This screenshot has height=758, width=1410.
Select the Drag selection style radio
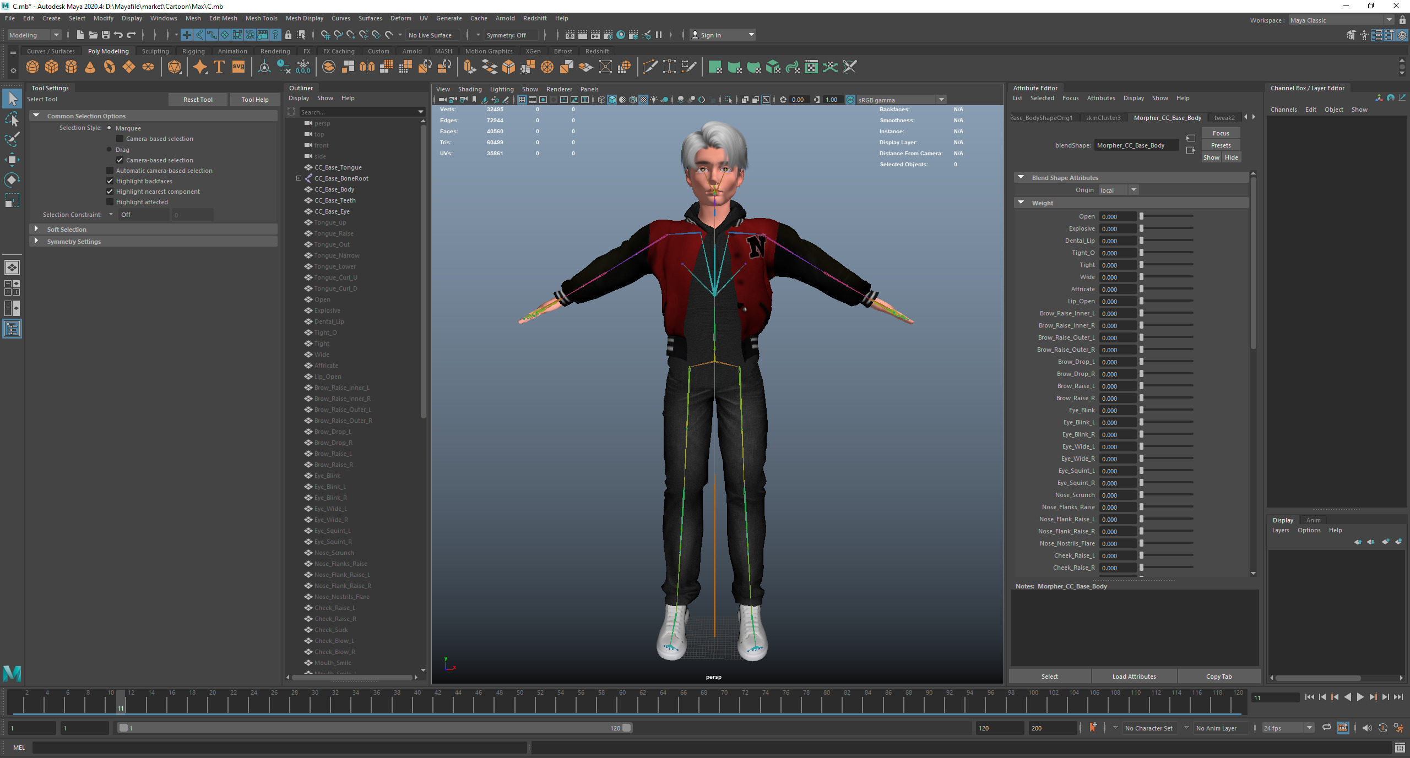(109, 150)
